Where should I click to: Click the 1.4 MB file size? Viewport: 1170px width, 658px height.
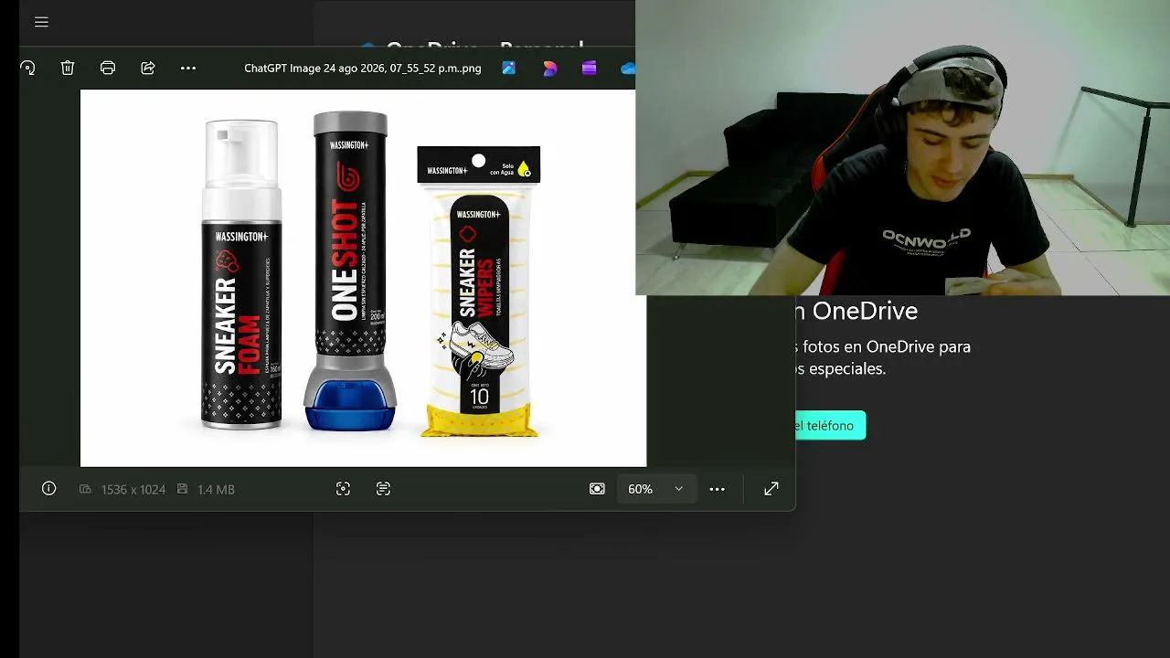217,490
